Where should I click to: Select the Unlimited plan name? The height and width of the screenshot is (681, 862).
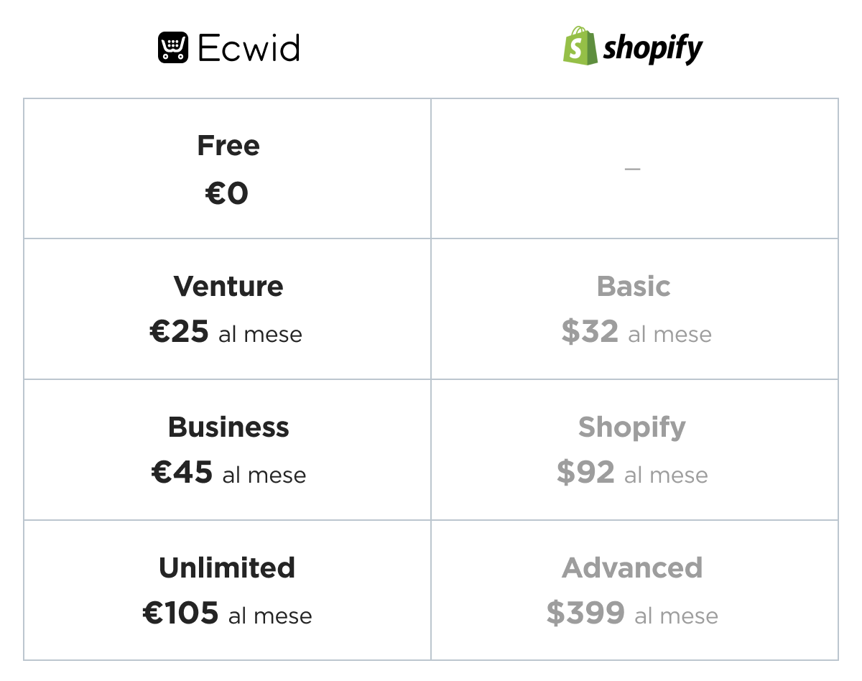(x=227, y=568)
